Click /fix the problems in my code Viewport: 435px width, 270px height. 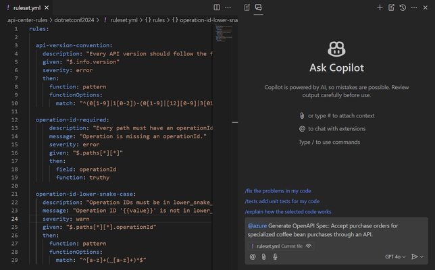[x=278, y=191]
